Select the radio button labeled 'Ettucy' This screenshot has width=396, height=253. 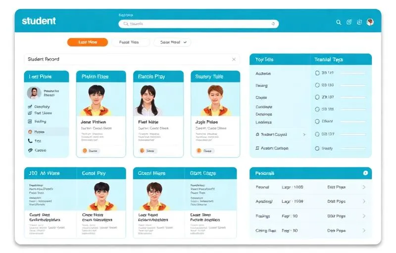coord(317,122)
